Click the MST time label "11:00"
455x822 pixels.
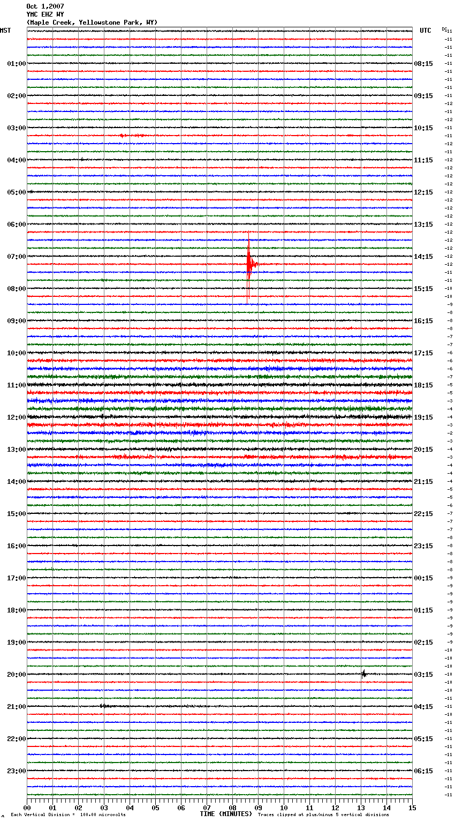coord(17,385)
